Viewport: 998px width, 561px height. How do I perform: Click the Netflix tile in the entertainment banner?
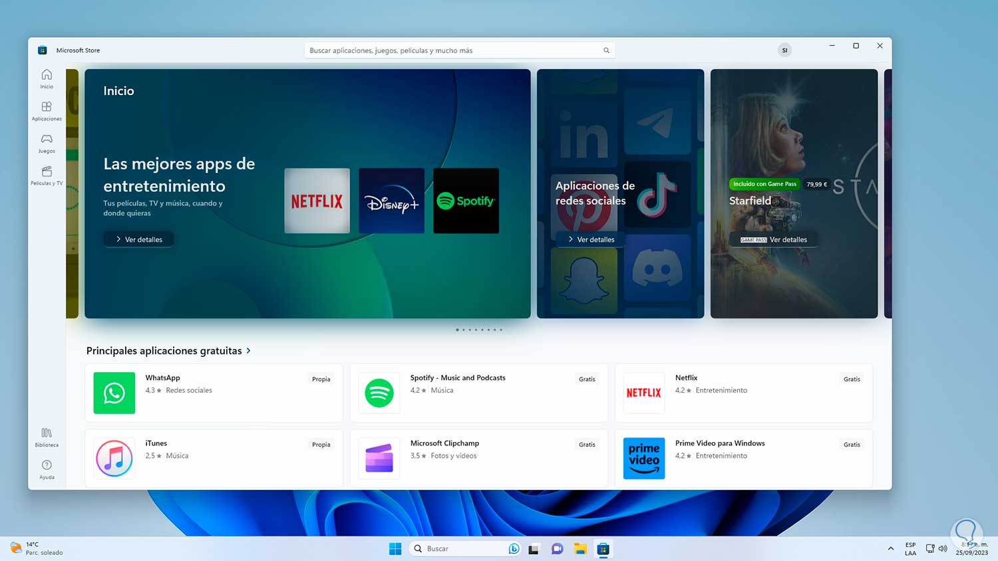[317, 201]
